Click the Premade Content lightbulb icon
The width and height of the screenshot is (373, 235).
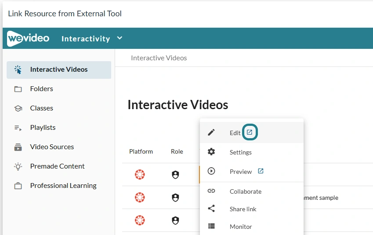(x=18, y=166)
